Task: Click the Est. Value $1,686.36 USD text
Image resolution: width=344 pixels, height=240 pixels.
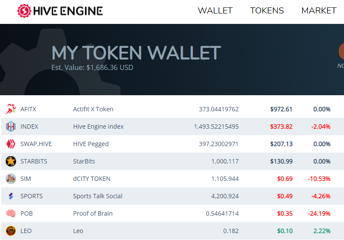Action: pyautogui.click(x=92, y=67)
